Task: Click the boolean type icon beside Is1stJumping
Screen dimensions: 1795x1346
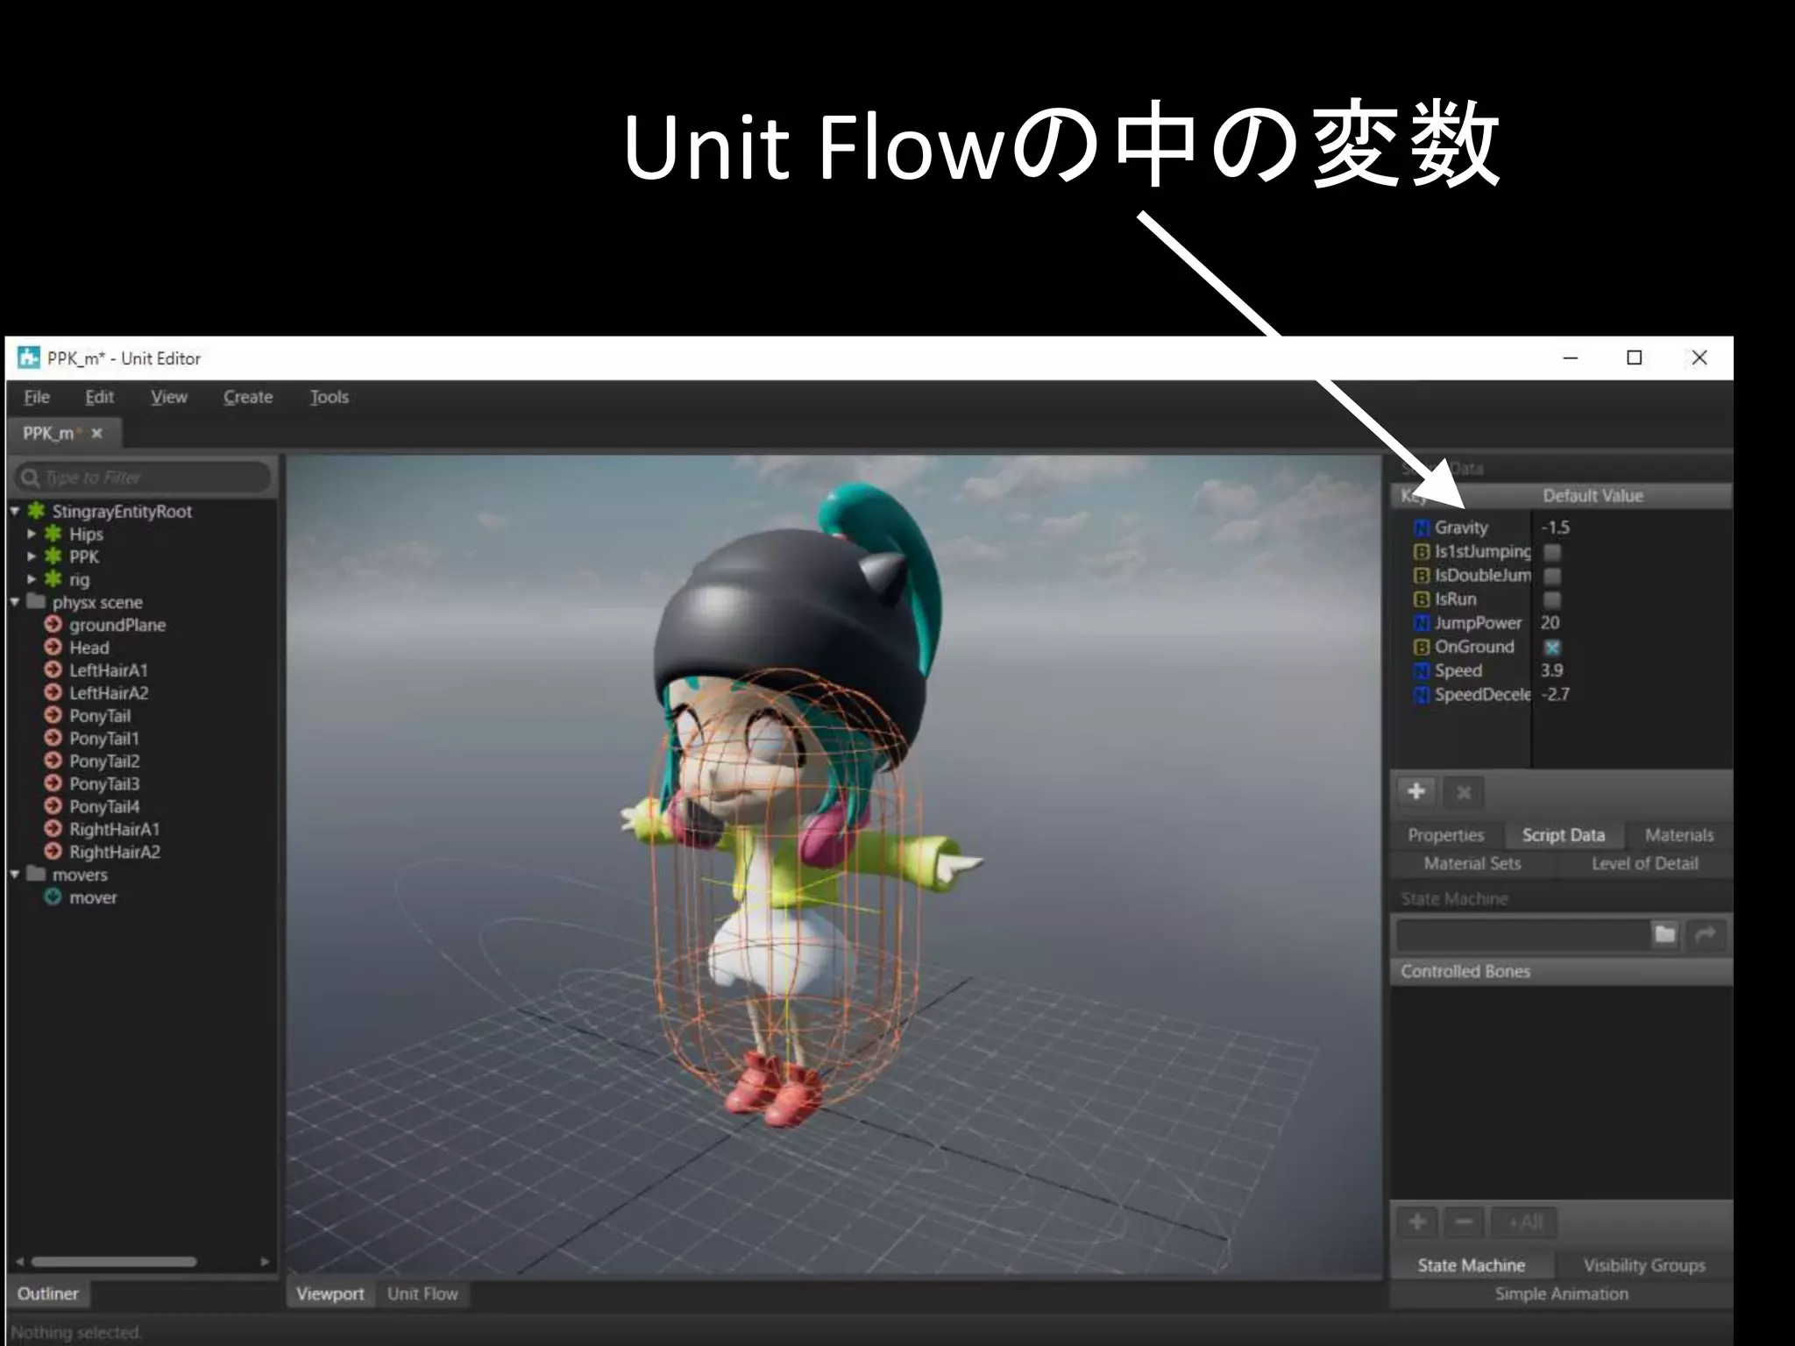Action: [x=1422, y=552]
